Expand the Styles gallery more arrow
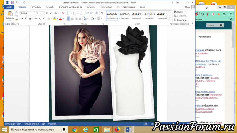 click(170, 19)
